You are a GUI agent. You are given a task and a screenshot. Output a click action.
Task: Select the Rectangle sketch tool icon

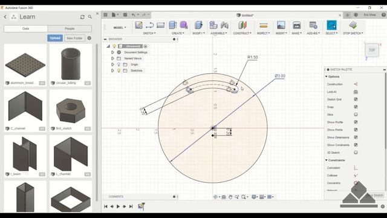pos(160,25)
